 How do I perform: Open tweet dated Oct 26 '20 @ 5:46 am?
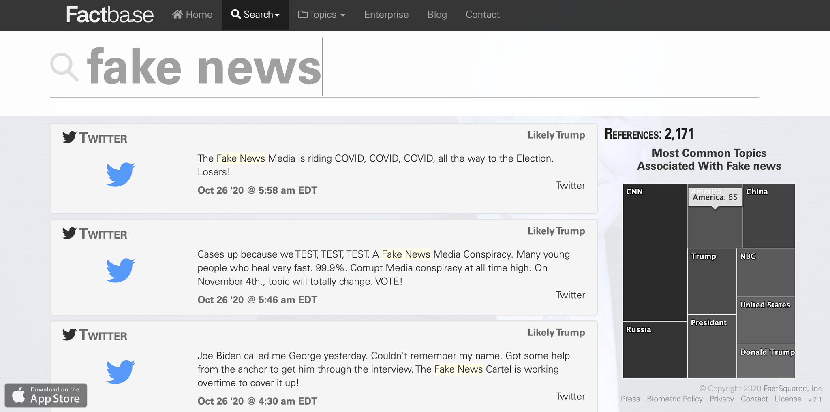[257, 300]
